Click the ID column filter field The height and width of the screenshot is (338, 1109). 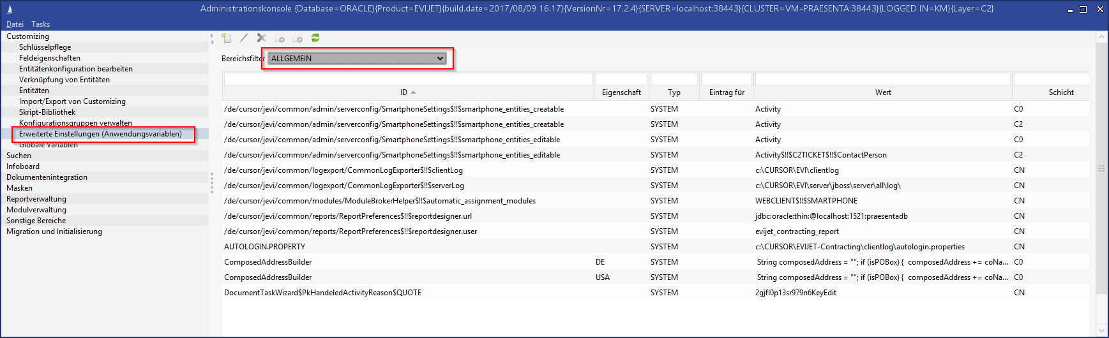408,79
